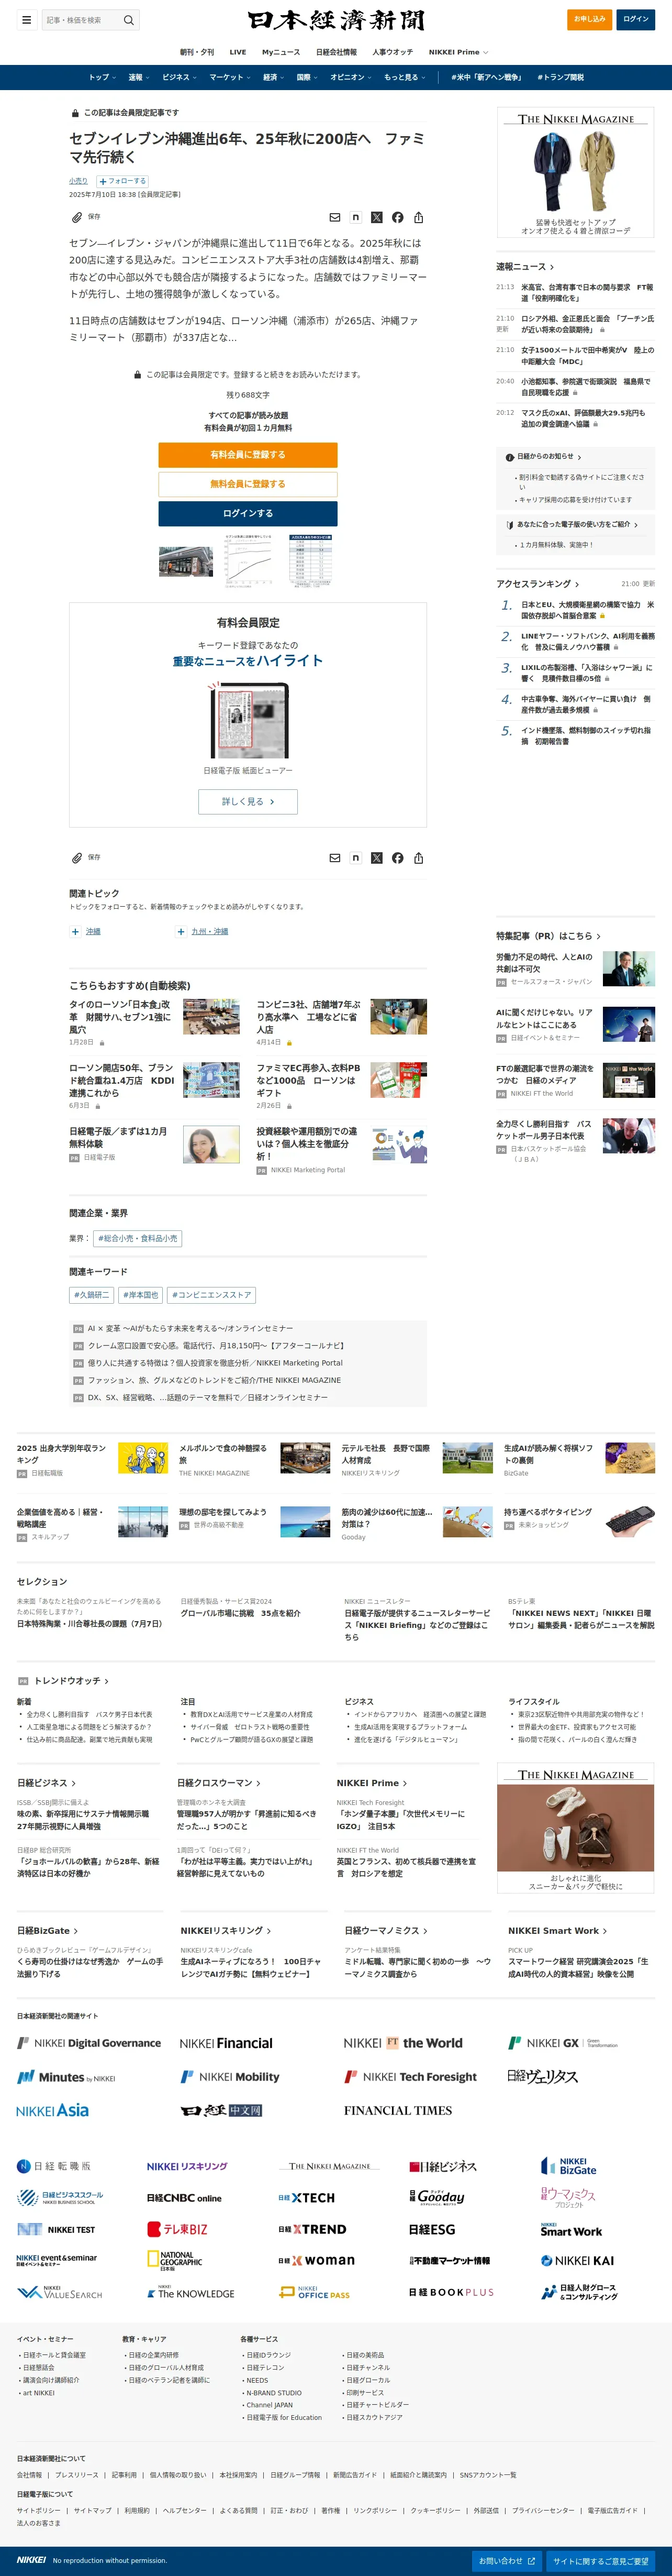This screenshot has height=2576, width=672.
Task: Click the 有料会員に登録する button
Action: coord(248,455)
